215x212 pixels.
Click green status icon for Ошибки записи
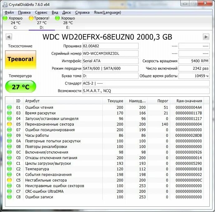pyautogui.click(x=9, y=197)
